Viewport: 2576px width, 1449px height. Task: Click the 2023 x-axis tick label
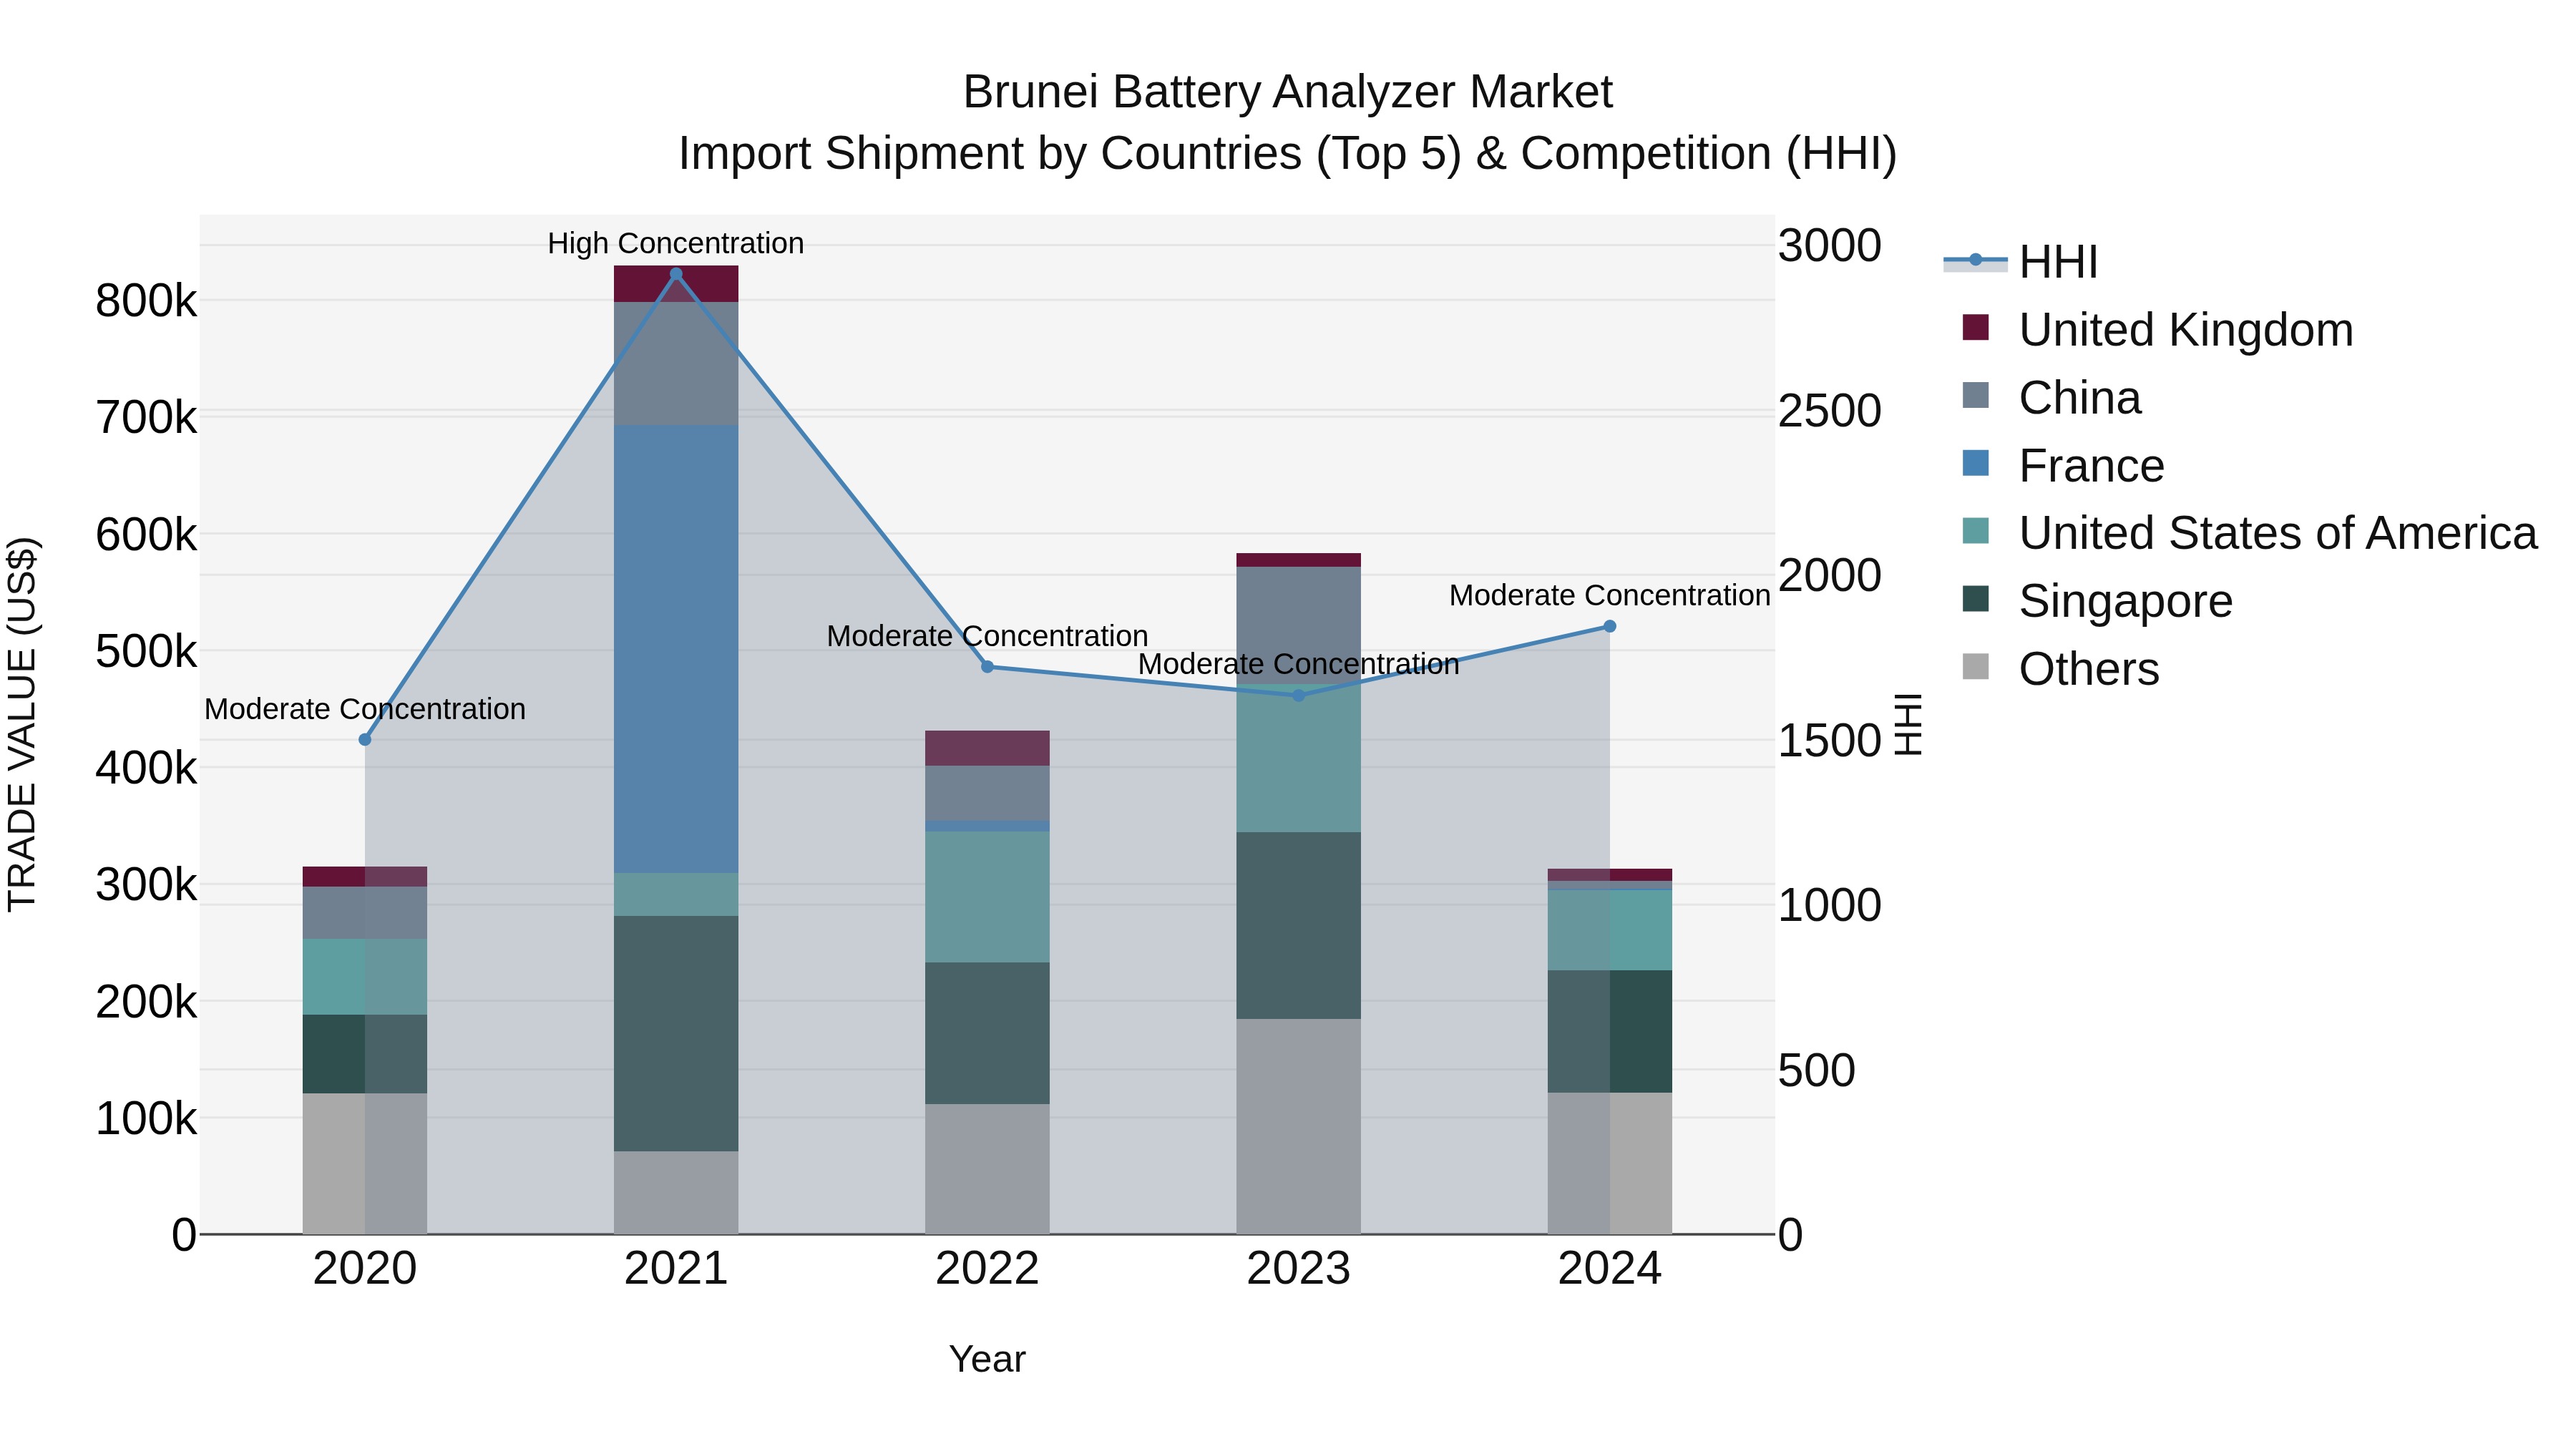[x=1299, y=1269]
